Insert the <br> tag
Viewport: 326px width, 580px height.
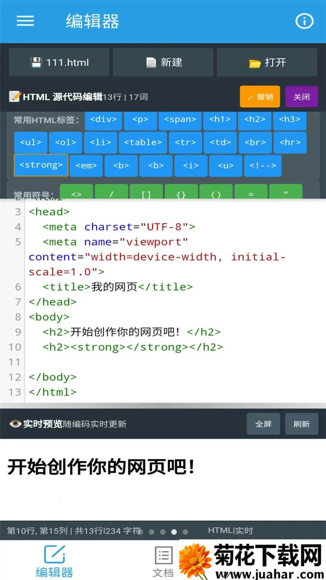coord(255,143)
